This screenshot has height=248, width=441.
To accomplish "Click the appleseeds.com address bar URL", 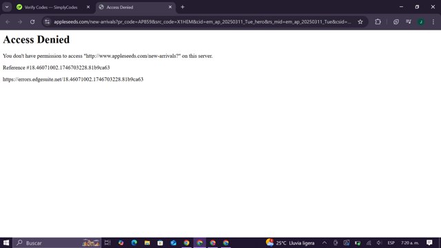I will (203, 21).
